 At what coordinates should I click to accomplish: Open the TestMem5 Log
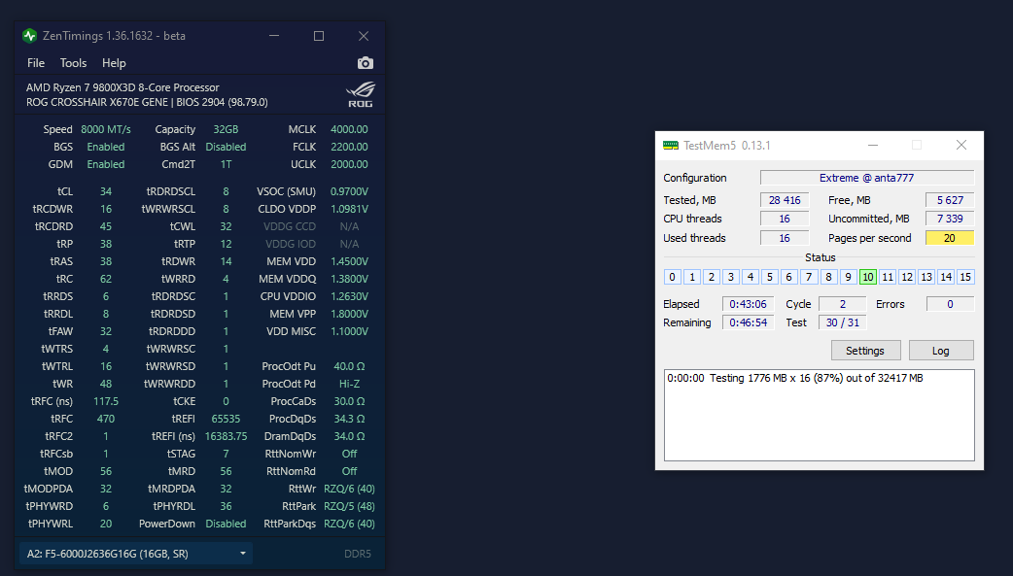coord(940,351)
